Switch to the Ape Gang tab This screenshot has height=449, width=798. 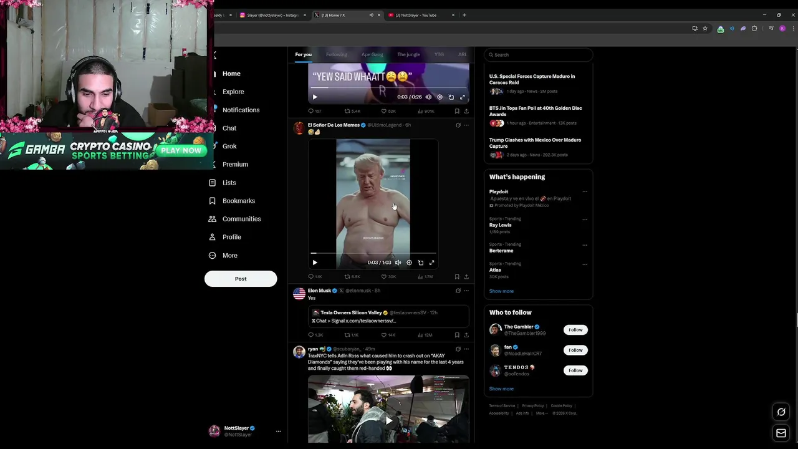tap(372, 54)
